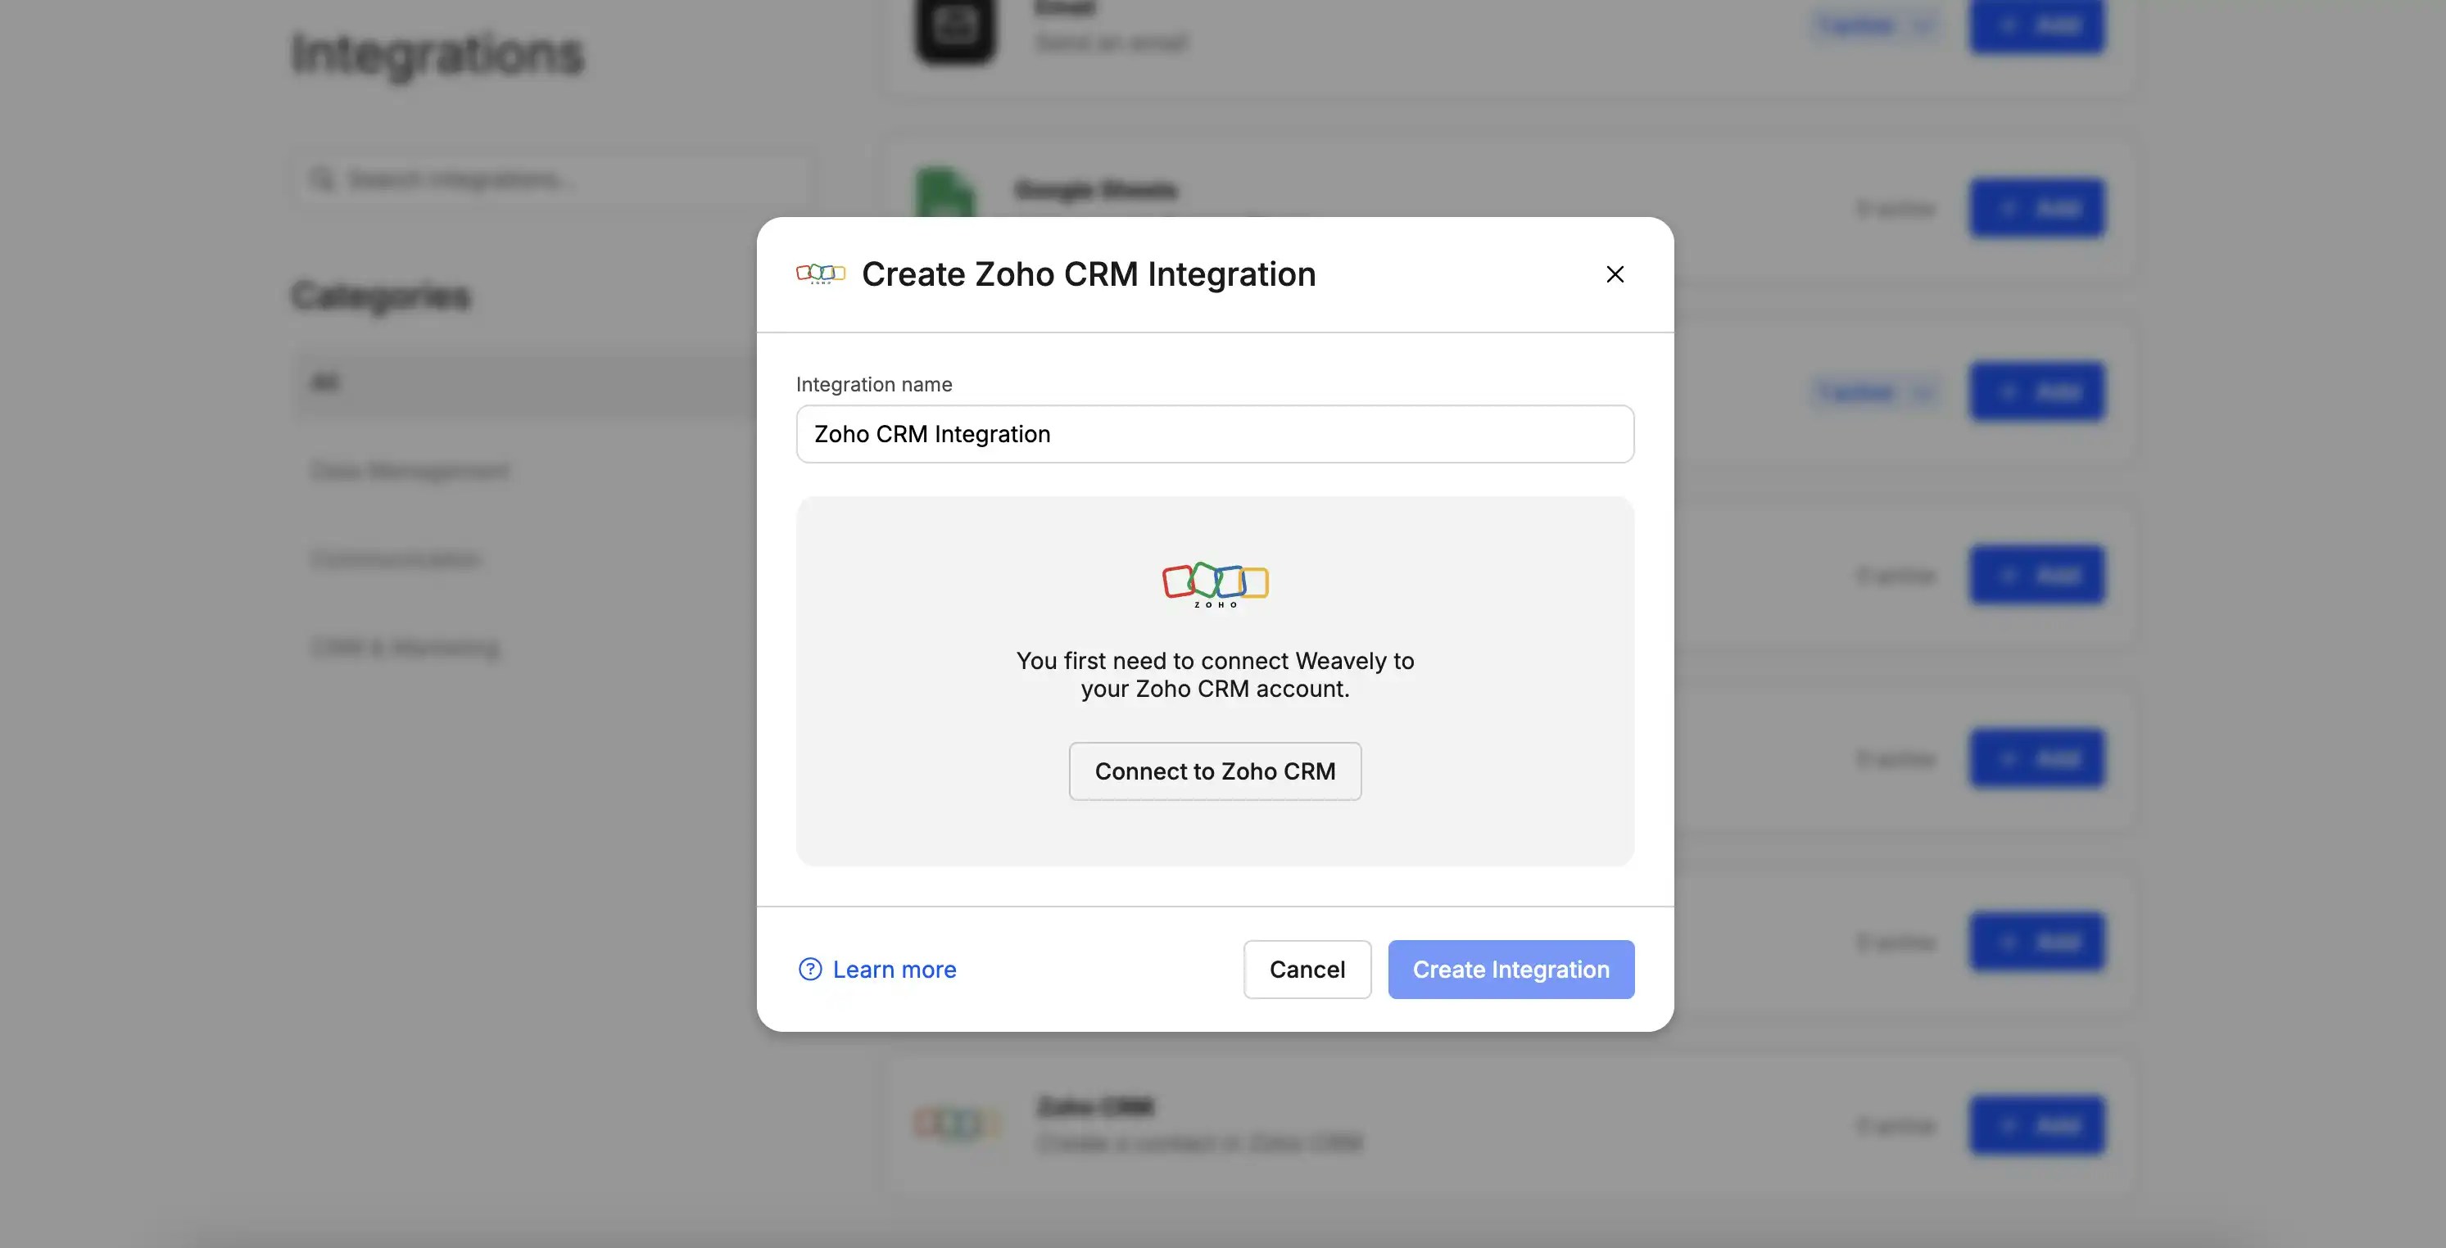
Task: Close the Create Zoho CRM Integration dialog
Action: tap(1615, 274)
